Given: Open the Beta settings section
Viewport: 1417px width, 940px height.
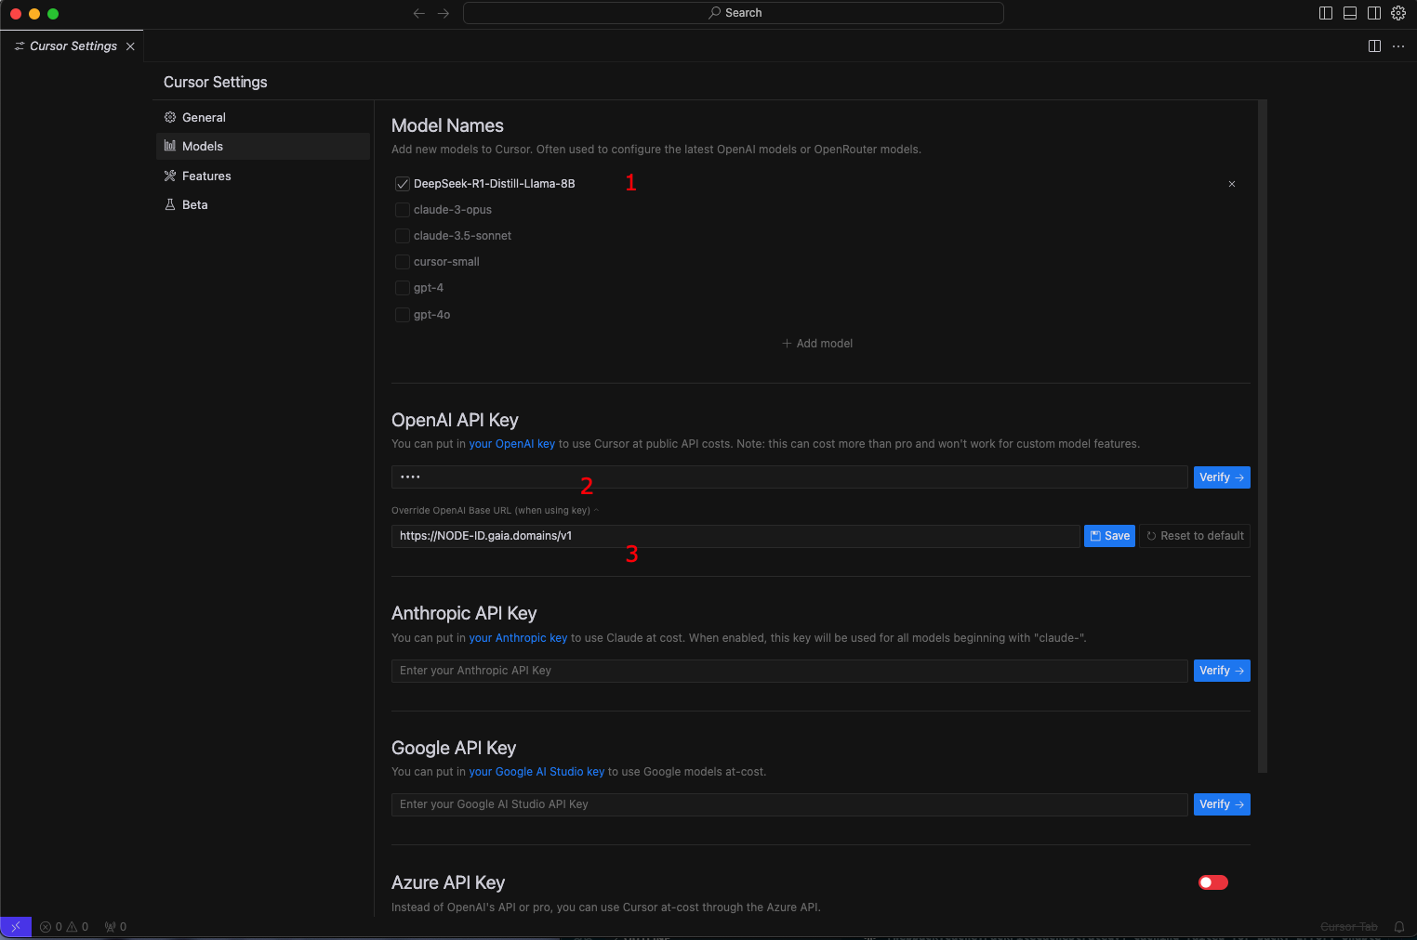Looking at the screenshot, I should click(263, 204).
